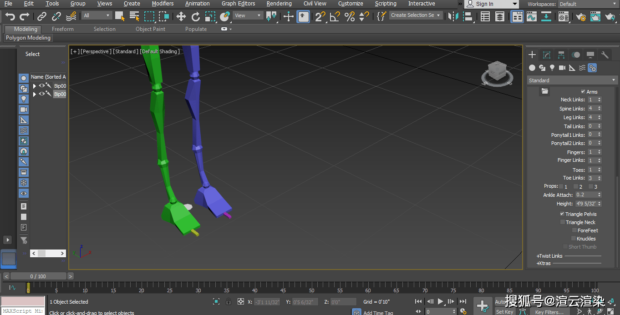620x315 pixels.
Task: Enable the Triangle Neck checkbox
Action: 563,222
